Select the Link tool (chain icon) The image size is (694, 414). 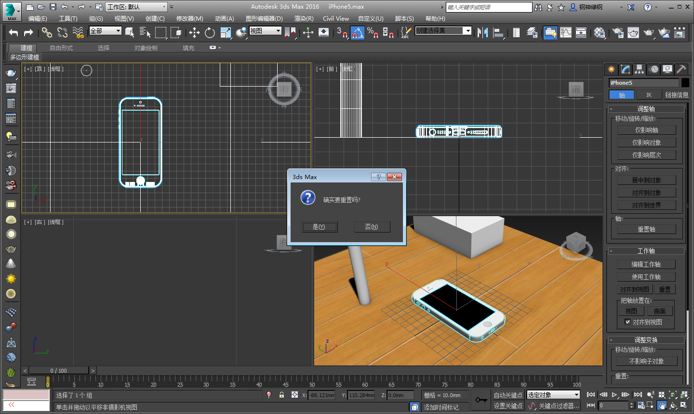coord(47,32)
